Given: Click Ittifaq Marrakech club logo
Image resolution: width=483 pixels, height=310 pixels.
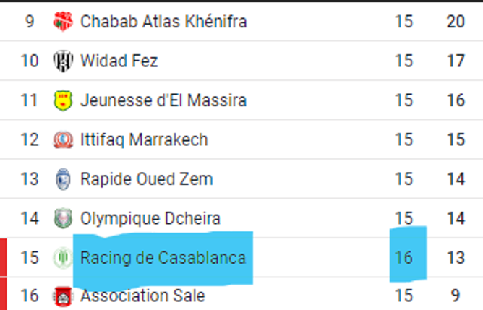Looking at the screenshot, I should tap(63, 139).
